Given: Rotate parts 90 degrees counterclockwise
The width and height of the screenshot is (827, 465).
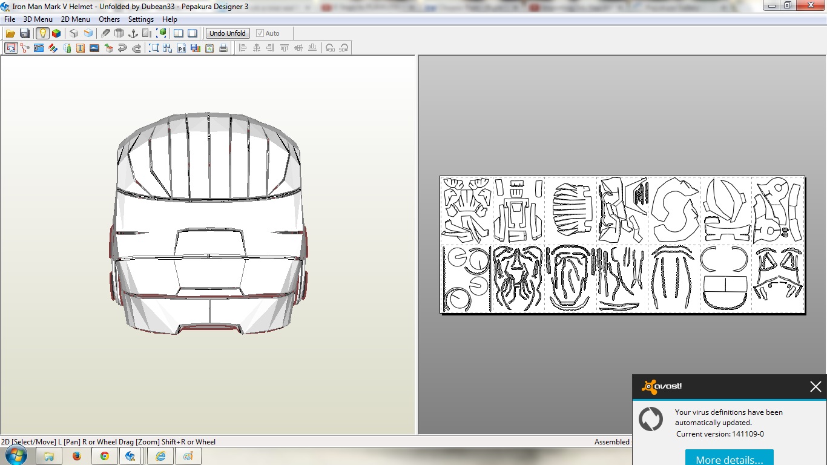Looking at the screenshot, I should pos(330,48).
